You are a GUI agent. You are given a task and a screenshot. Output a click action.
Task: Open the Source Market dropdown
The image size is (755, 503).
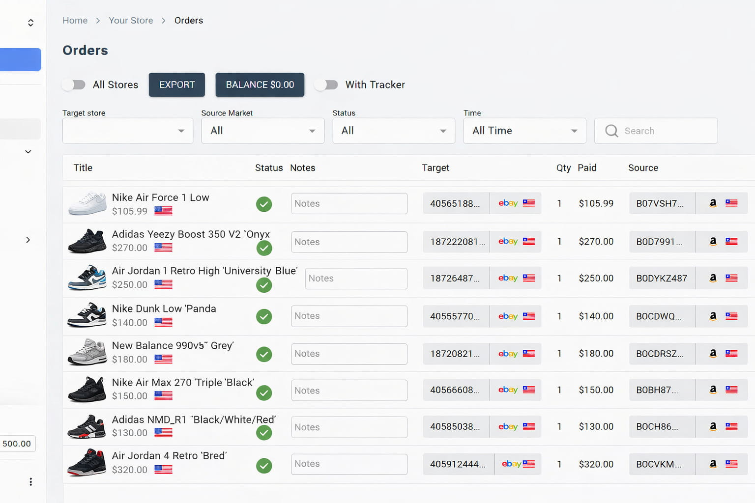click(x=263, y=131)
